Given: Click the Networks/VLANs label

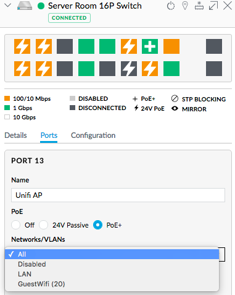Looking at the screenshot, I should [x=38, y=239].
